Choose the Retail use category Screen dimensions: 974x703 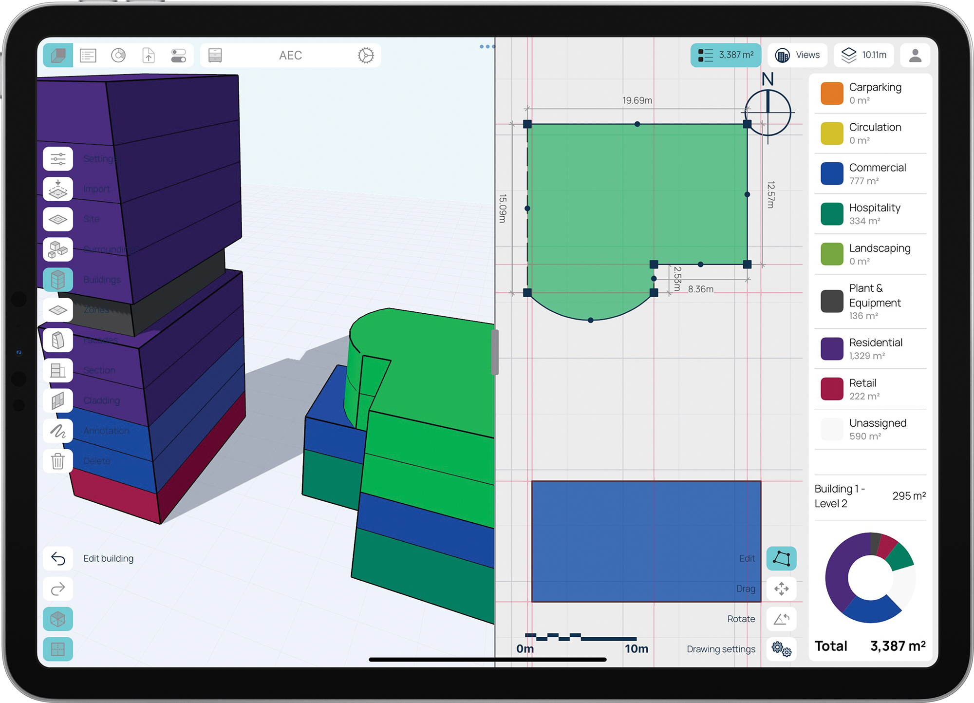tap(871, 389)
